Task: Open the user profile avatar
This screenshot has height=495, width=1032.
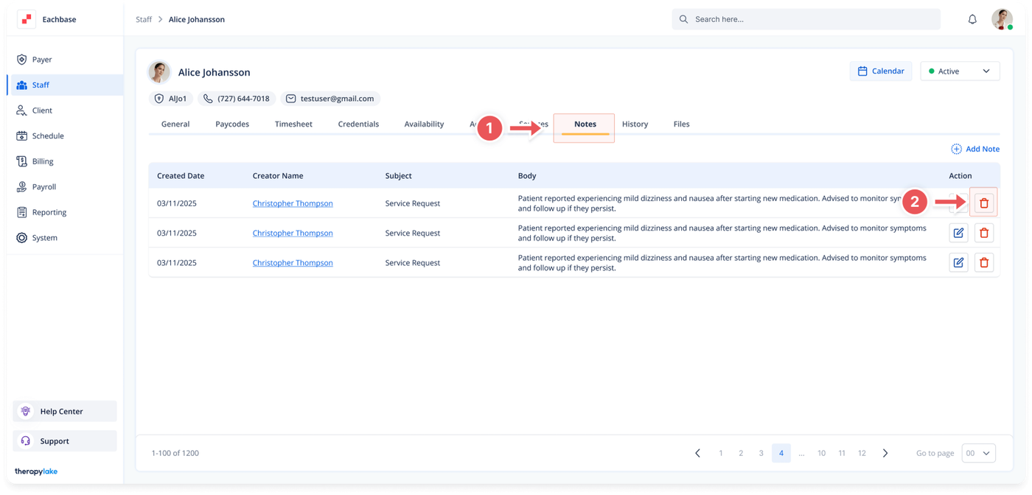Action: (1001, 19)
